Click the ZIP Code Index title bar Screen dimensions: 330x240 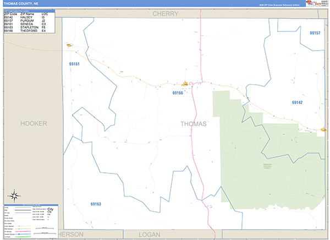[30, 11]
